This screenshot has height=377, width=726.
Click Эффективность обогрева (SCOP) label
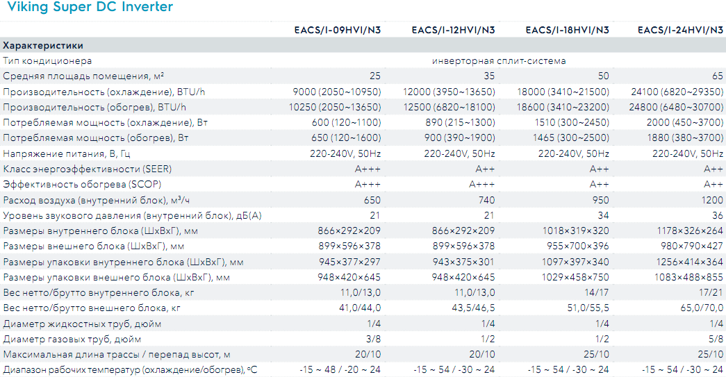(x=82, y=184)
